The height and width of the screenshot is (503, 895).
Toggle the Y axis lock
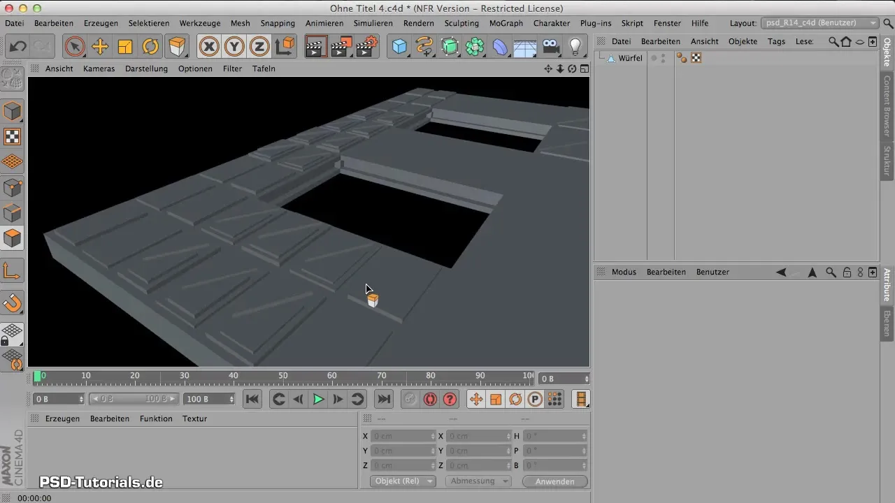[234, 47]
